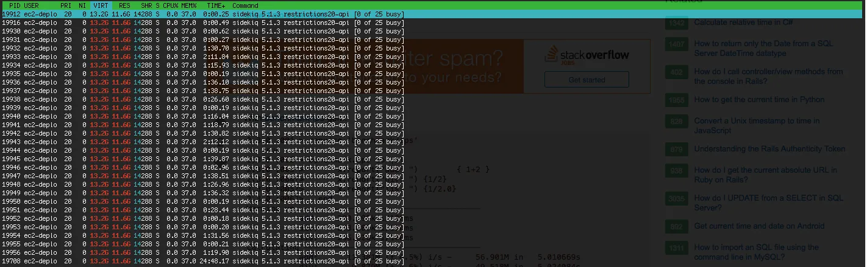Select process row with PID 19939
This screenshot has width=867, height=267.
(x=203, y=108)
